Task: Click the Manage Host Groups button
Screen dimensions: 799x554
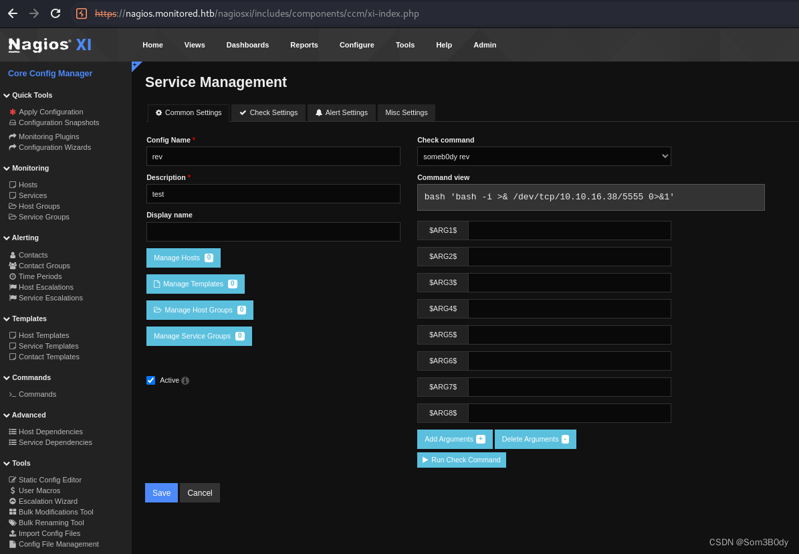Action: [x=200, y=310]
